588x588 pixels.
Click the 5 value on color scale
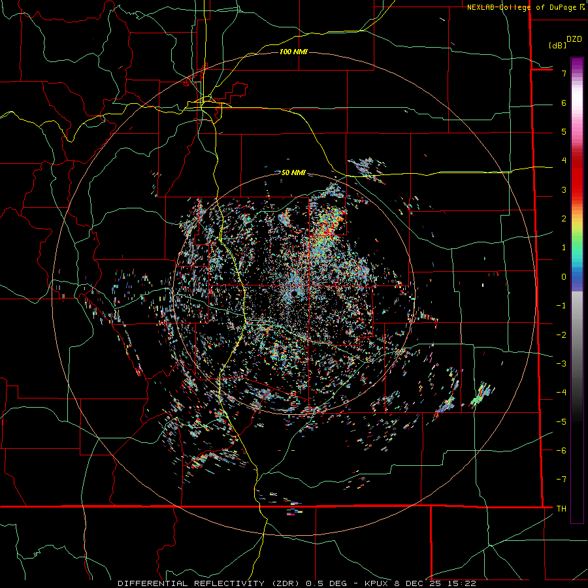click(564, 131)
